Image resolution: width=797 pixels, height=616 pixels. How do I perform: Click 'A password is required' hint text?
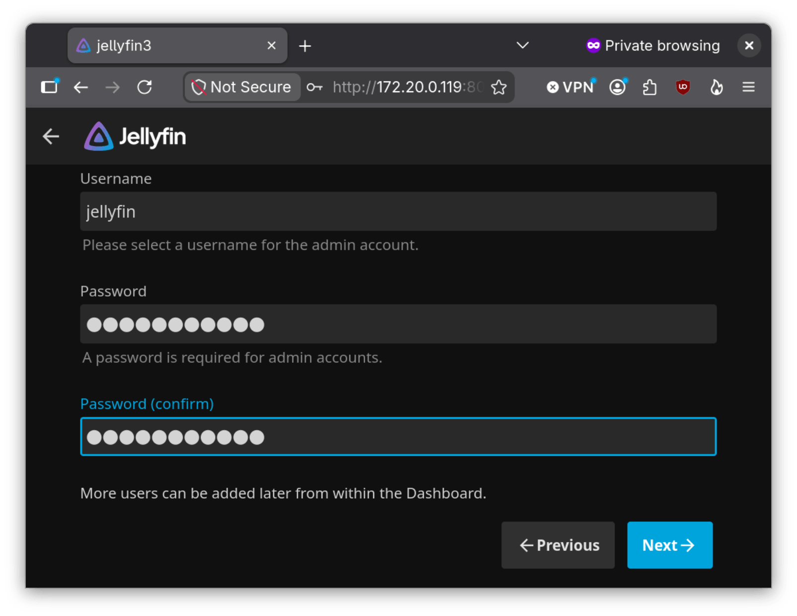click(232, 358)
